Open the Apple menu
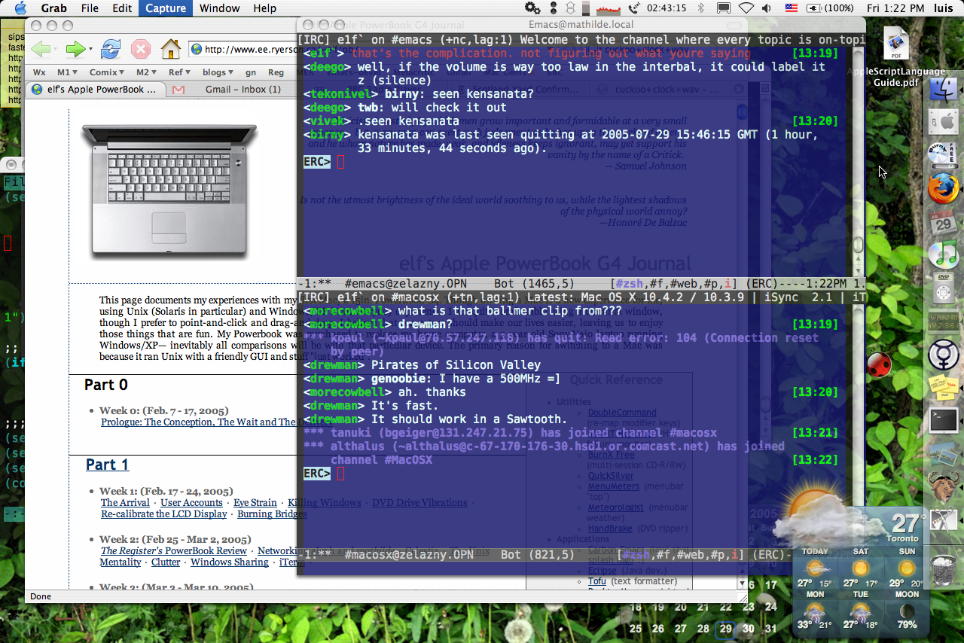 point(20,8)
